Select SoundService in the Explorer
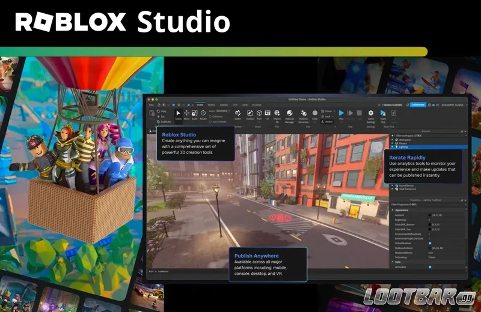Screen dimensions: 481x312 (406, 185)
